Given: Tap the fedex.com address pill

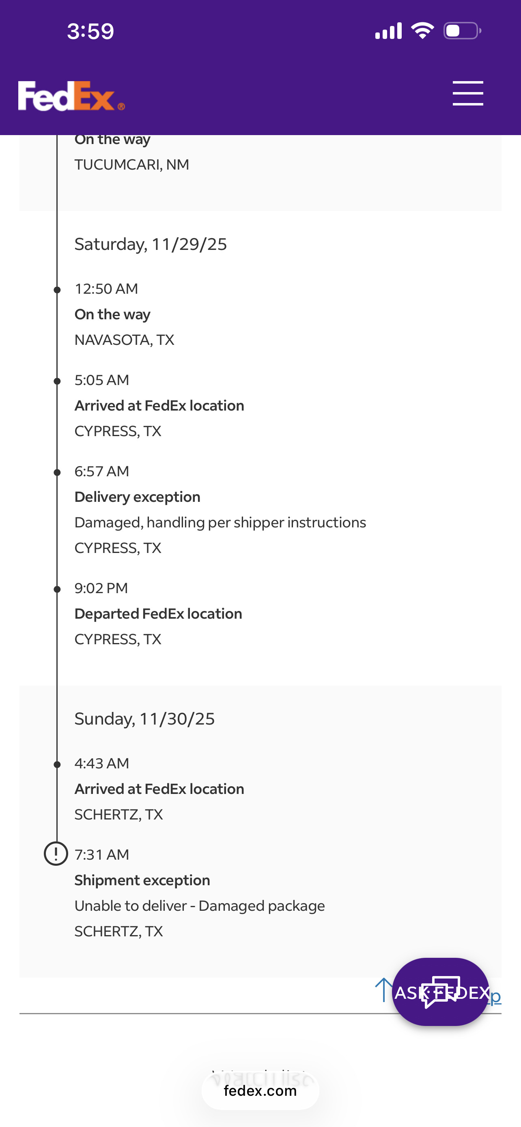Looking at the screenshot, I should click(260, 1090).
